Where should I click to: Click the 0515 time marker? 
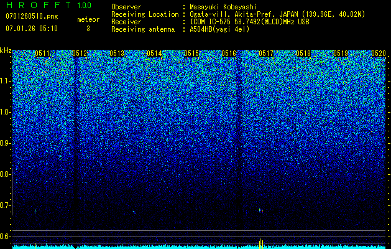point(191,54)
